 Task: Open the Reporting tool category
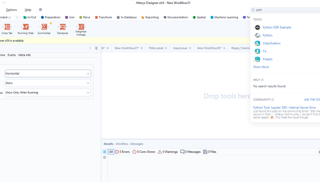[x=150, y=17]
